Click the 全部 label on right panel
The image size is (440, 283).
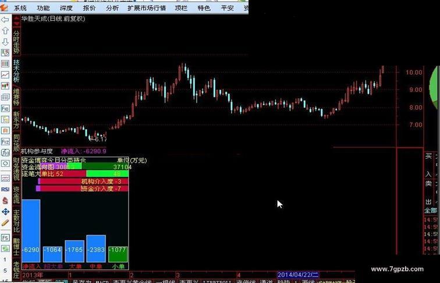pos(431,210)
